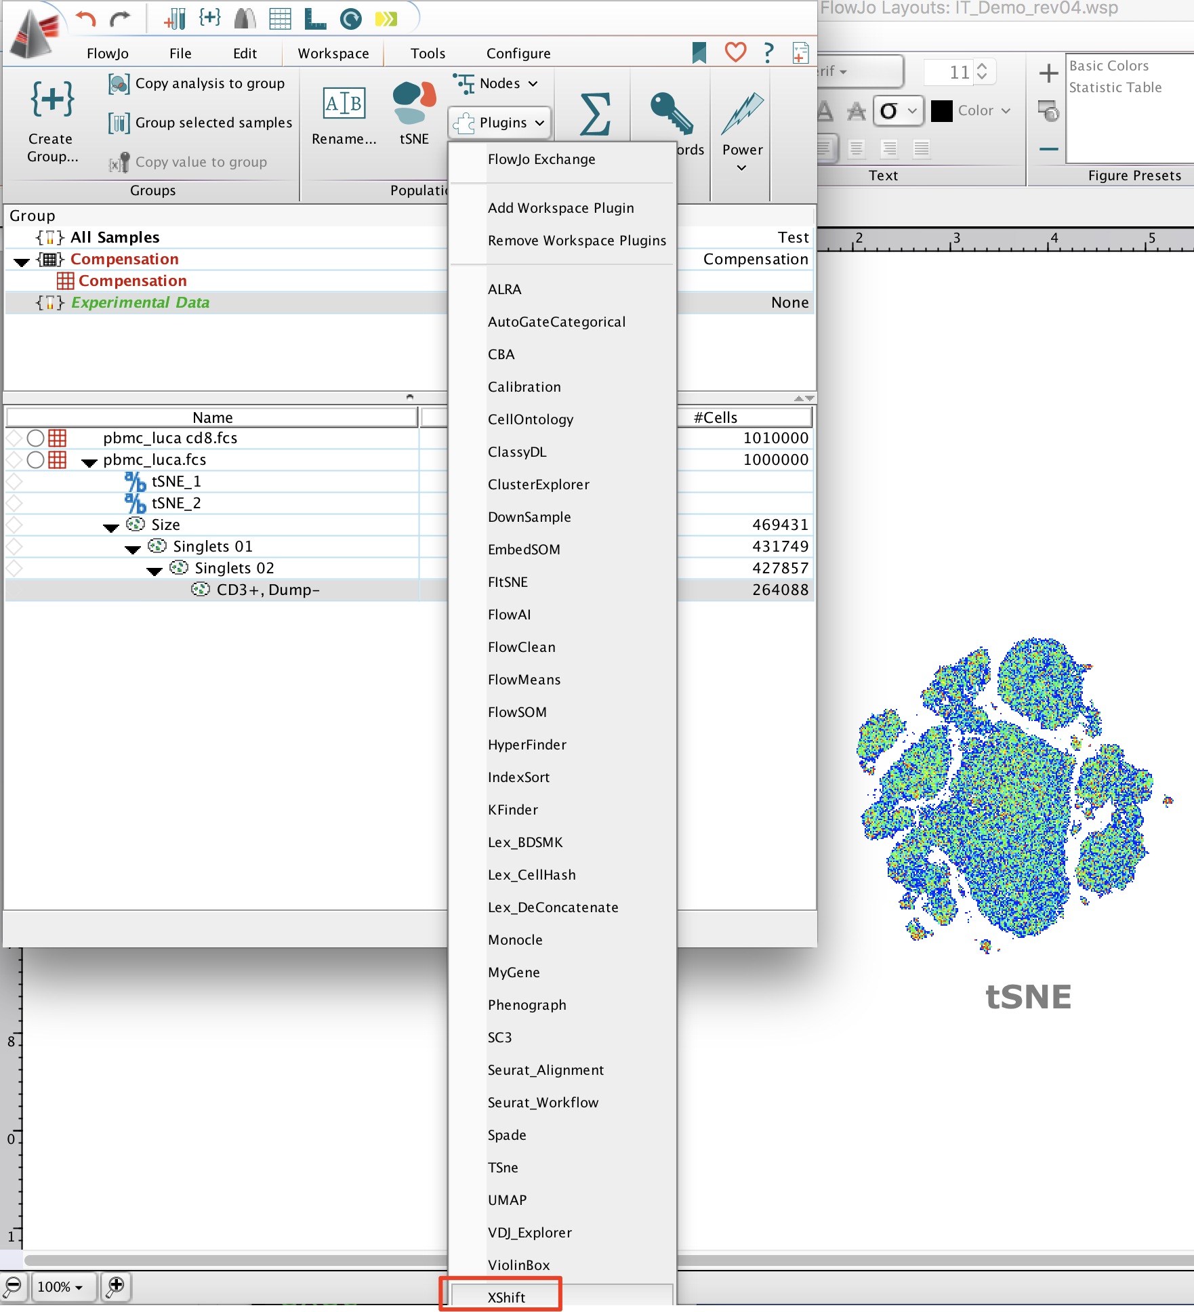Toggle radio circle for pbmc_luca.fcs
Screen dimensions: 1194x1312
[x=35, y=460]
